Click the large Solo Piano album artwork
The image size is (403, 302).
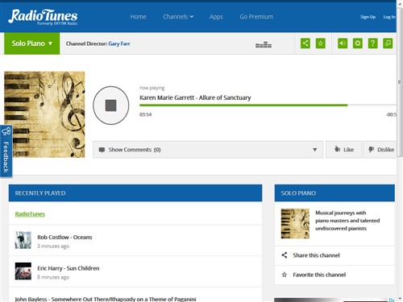click(44, 114)
